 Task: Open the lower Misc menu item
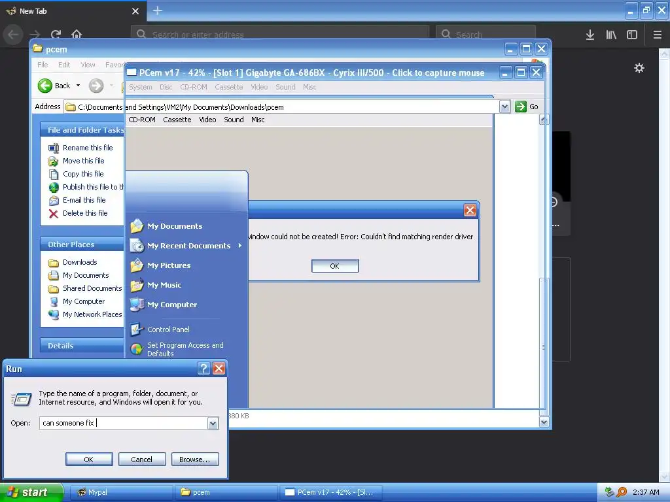coord(258,120)
